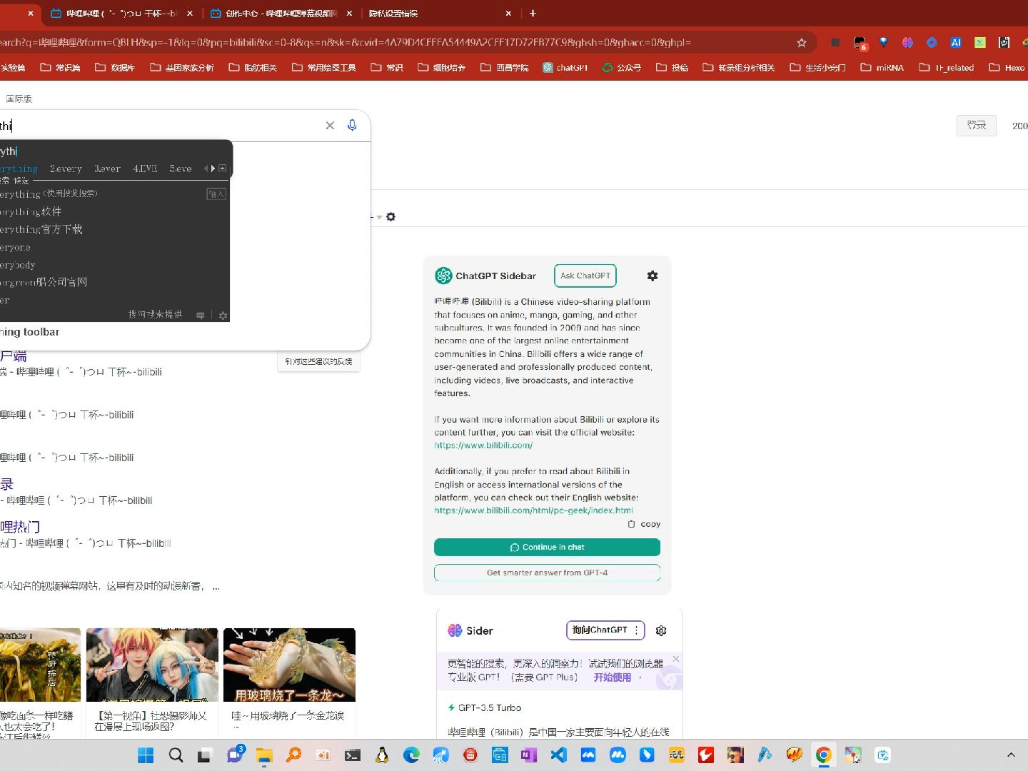Close the 创作中心 tab
The width and height of the screenshot is (1028, 771).
pyautogui.click(x=349, y=13)
